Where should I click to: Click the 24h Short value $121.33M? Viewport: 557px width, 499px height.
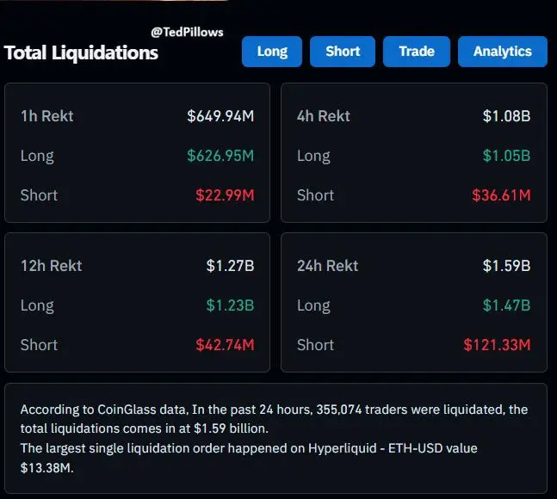[497, 345]
